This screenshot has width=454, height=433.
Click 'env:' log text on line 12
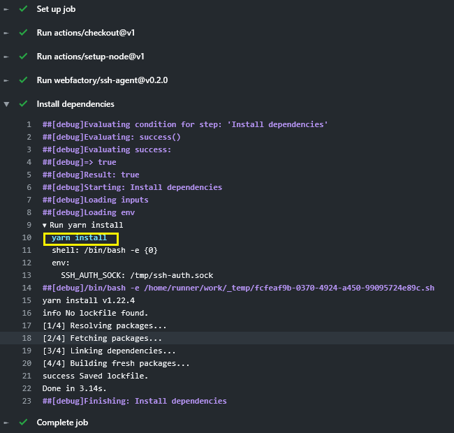point(61,263)
